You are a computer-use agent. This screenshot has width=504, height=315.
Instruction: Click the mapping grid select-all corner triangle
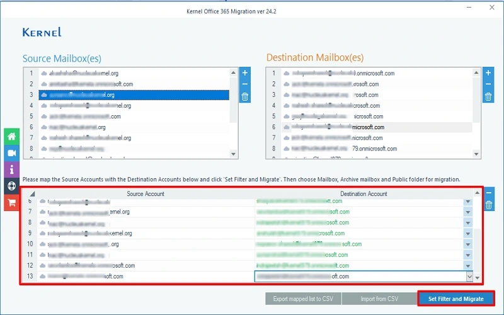click(32, 194)
